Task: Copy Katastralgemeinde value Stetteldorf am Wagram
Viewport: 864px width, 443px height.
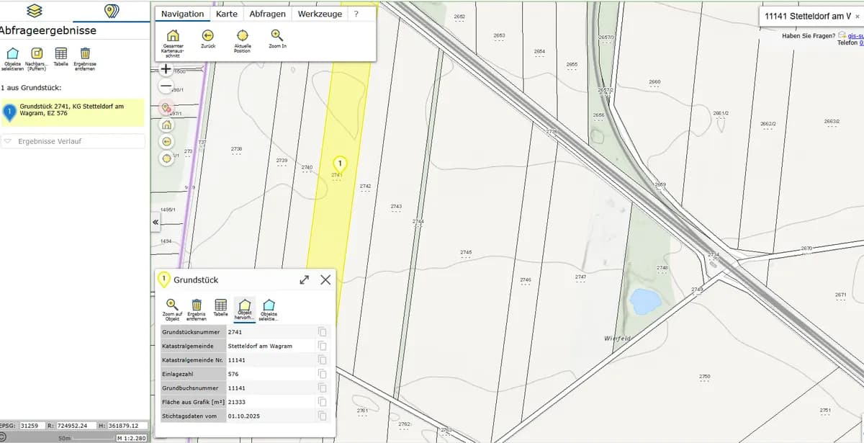Action: pyautogui.click(x=323, y=346)
